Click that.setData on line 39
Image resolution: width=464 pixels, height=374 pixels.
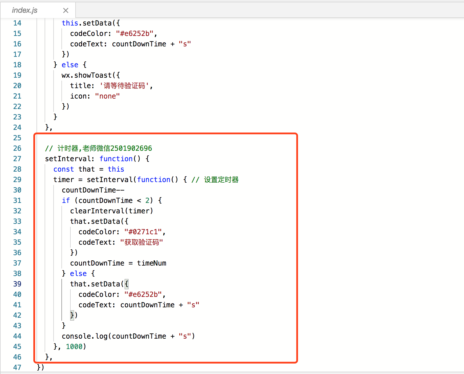95,284
